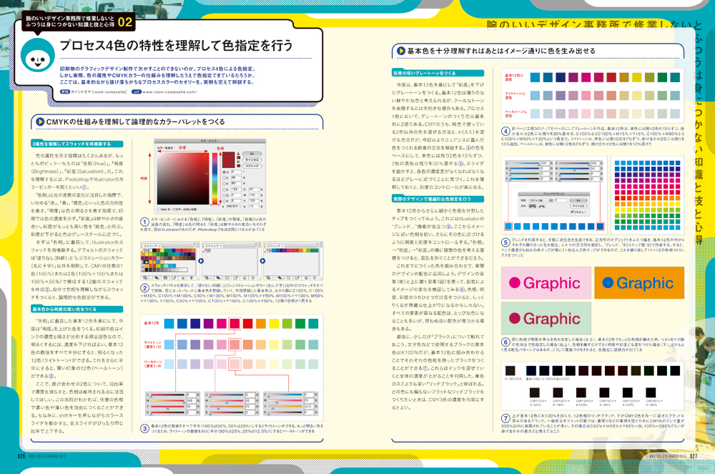Open the www.room-composite.com link
The width and height of the screenshot is (715, 474).
(x=169, y=92)
